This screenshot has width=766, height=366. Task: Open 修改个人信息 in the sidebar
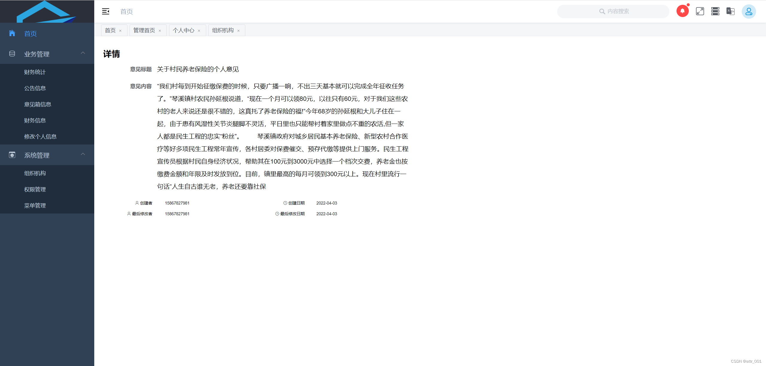click(40, 136)
